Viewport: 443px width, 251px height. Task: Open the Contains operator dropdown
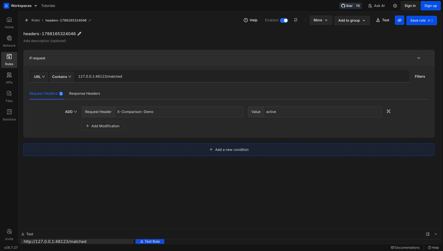click(62, 77)
